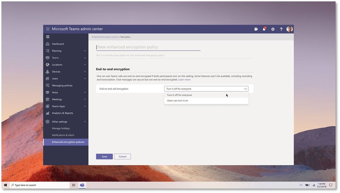The height and width of the screenshot is (193, 340).
Task: Click the Analytics & Reports chart icon
Action: (x=48, y=113)
